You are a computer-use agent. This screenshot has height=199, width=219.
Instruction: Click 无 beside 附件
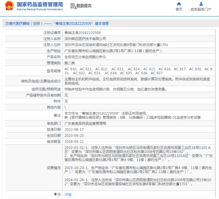tap(66, 101)
